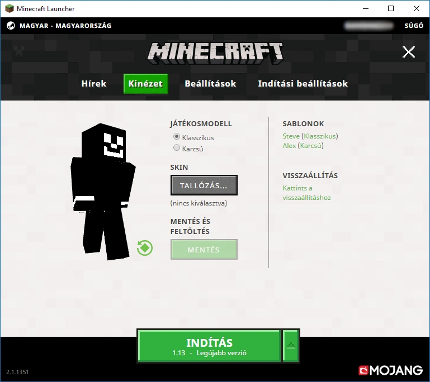Minimize the Minecraft Launcher window
Image resolution: width=430 pixels, height=382 pixels.
pyautogui.click(x=366, y=8)
